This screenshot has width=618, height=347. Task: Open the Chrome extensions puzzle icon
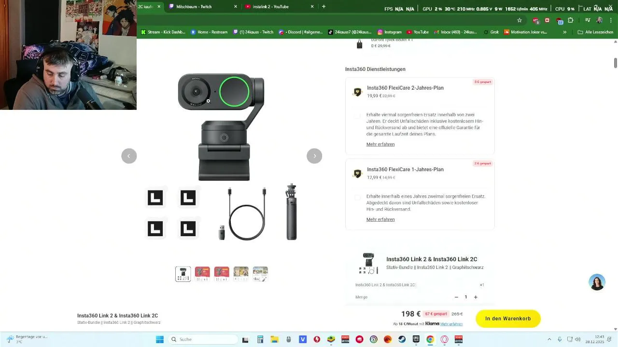tap(571, 20)
